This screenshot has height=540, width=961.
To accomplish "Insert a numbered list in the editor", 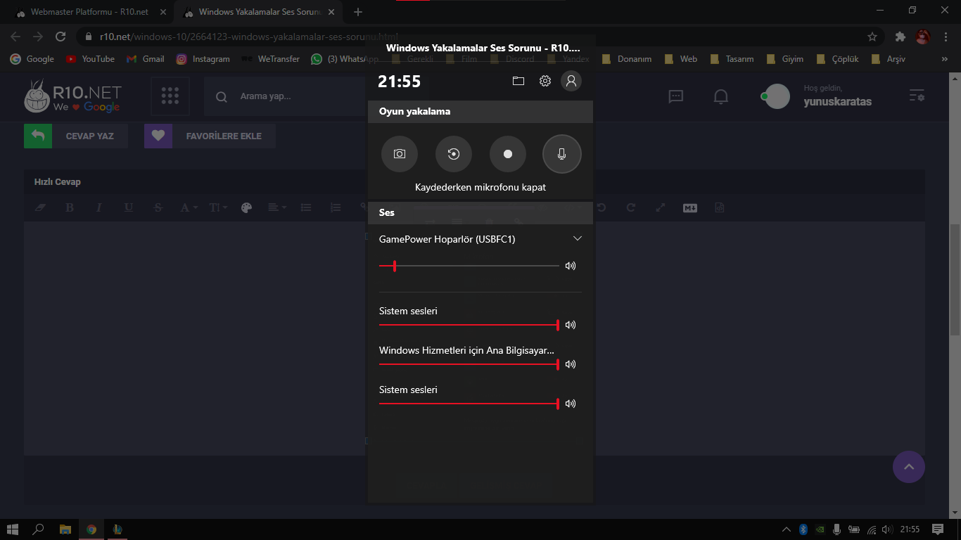I will pos(336,207).
